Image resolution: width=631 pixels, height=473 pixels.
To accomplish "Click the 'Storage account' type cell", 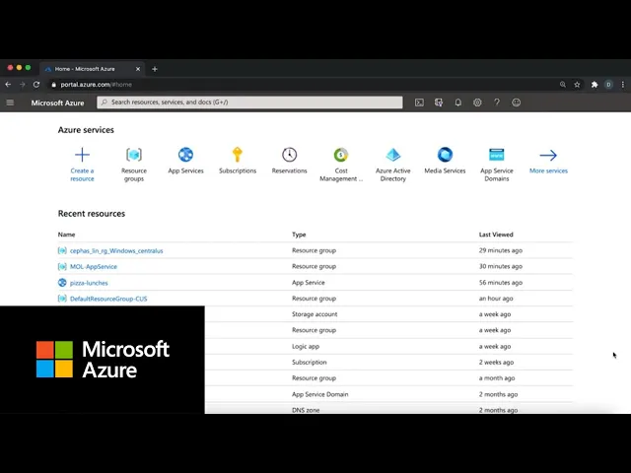I will [x=315, y=314].
